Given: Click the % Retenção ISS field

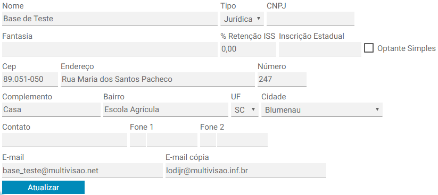Looking at the screenshot, I should click(x=248, y=49).
